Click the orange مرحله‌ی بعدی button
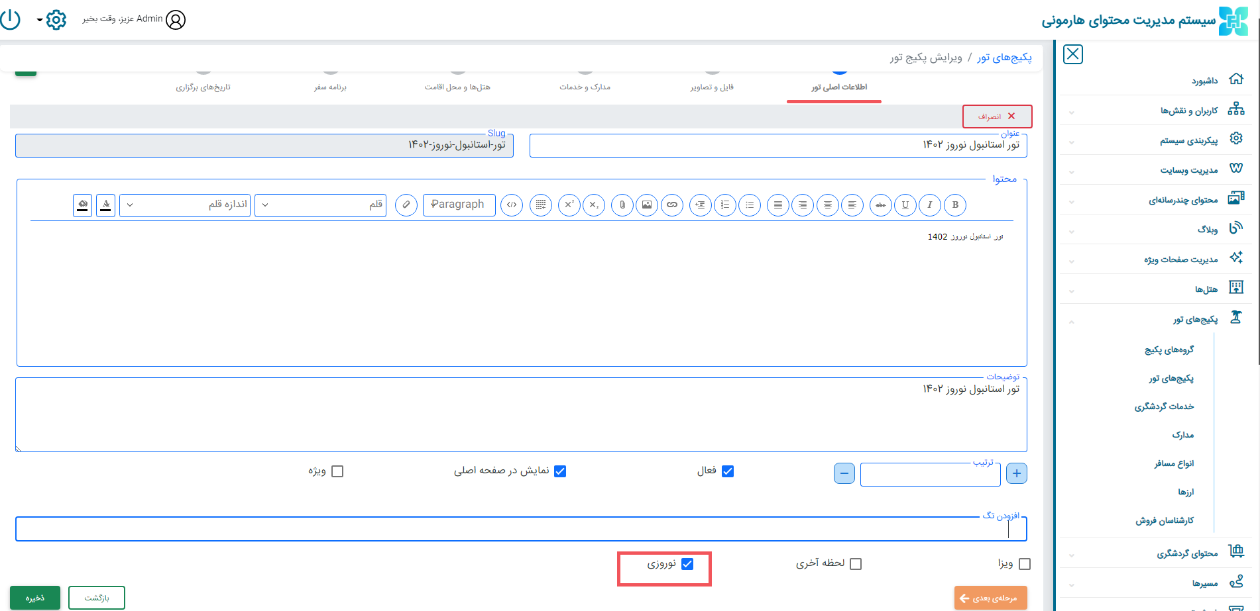This screenshot has height=611, width=1260. (x=990, y=598)
